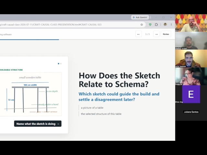Select the Juliane Santos participant tile
The height and width of the screenshot is (155, 207).
tap(191, 112)
